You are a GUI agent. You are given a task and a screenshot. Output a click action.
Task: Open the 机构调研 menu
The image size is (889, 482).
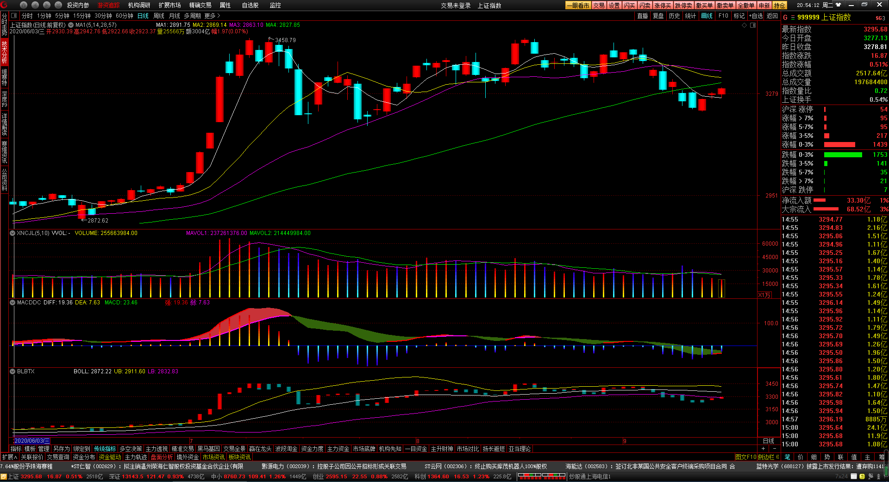(139, 5)
